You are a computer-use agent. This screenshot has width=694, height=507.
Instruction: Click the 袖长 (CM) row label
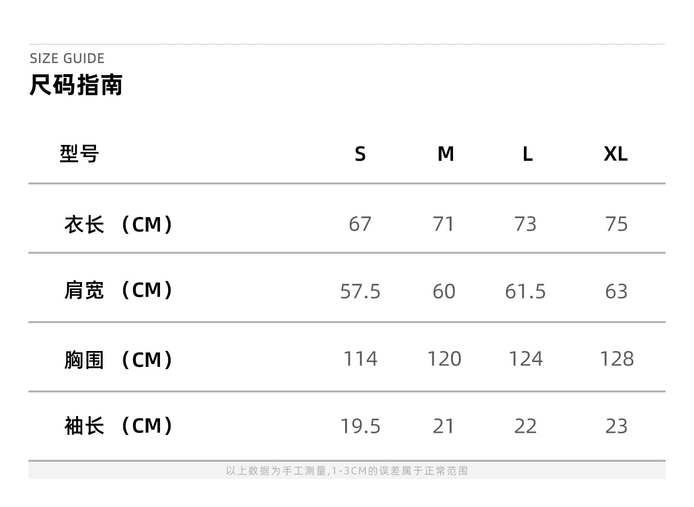pos(118,426)
